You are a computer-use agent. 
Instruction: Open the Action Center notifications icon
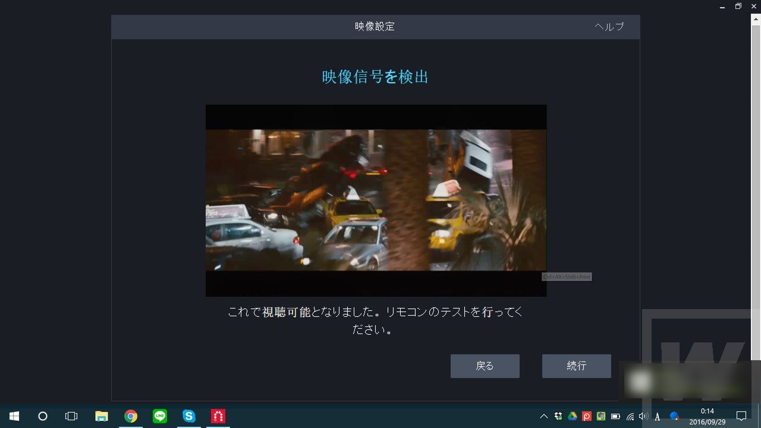[741, 416]
